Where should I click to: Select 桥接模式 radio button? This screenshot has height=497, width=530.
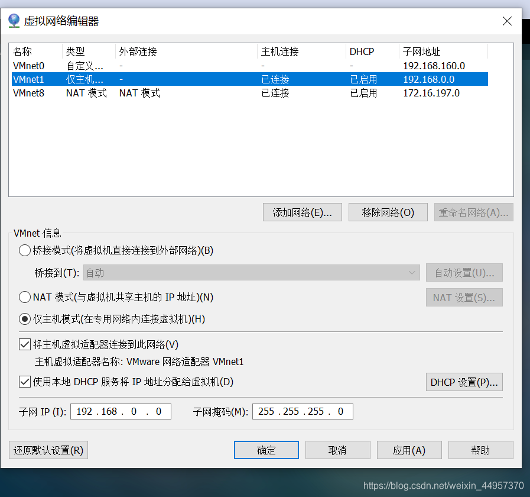(25, 250)
